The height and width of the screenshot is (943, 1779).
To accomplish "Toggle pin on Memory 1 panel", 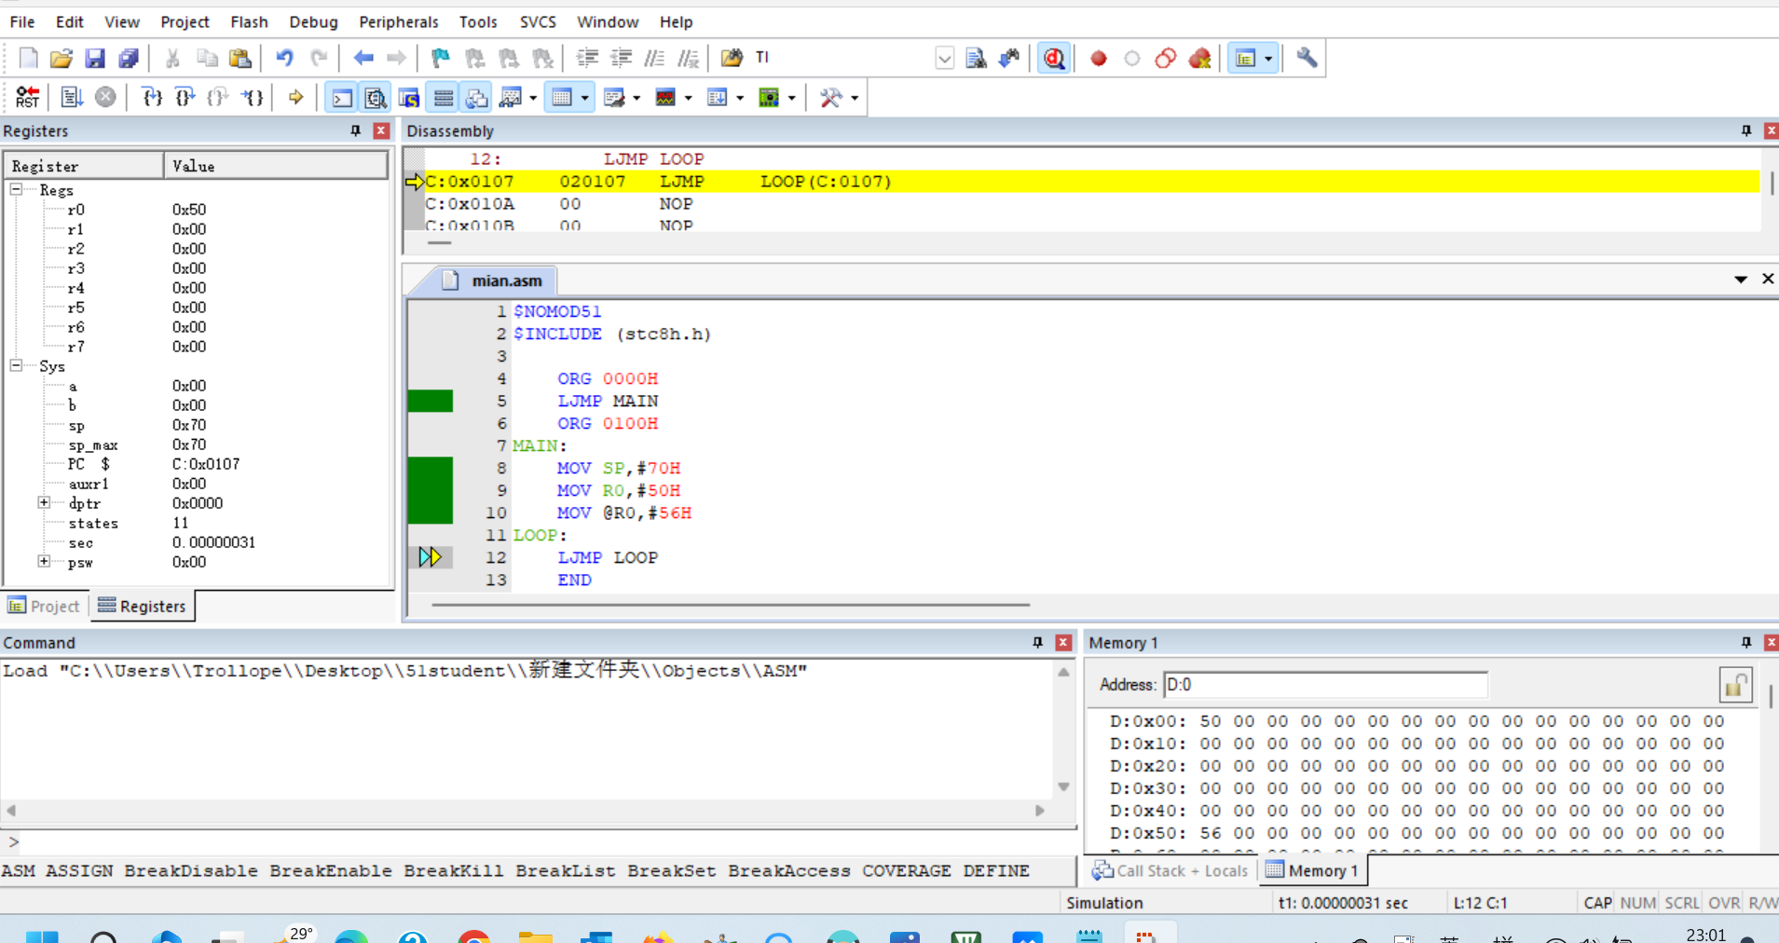I will click(1746, 642).
